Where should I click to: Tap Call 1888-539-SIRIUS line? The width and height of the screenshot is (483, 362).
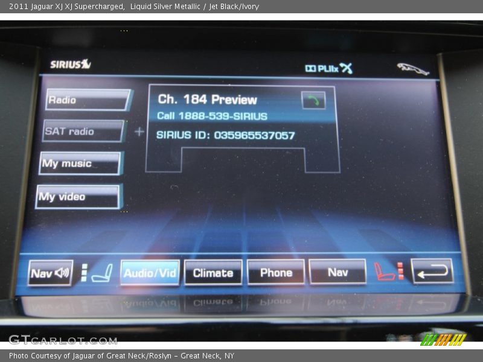tap(213, 116)
